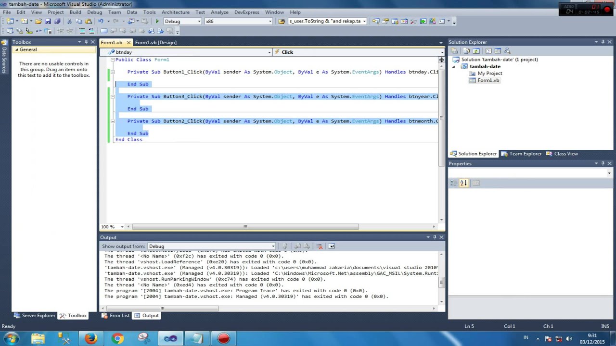Viewport: 616px width, 346px height.
Task: Open the Debug configuration dropdown
Action: 199,21
